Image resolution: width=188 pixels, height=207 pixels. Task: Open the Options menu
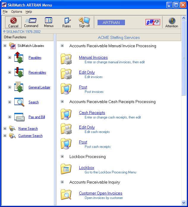click(17, 12)
